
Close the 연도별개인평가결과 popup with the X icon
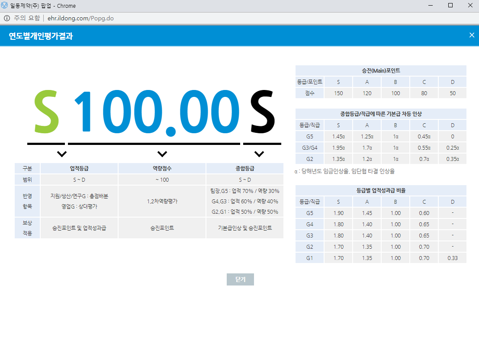coord(472,35)
